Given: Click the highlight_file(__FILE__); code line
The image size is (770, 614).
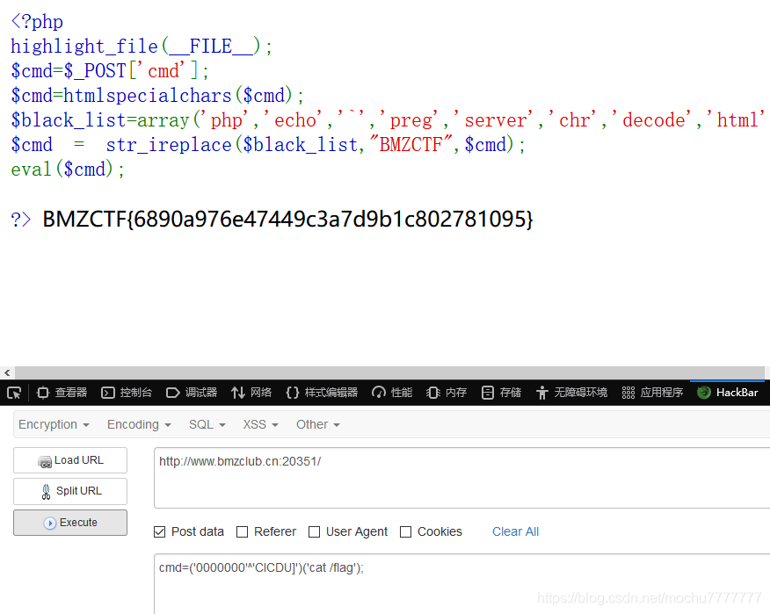Looking at the screenshot, I should 142,47.
